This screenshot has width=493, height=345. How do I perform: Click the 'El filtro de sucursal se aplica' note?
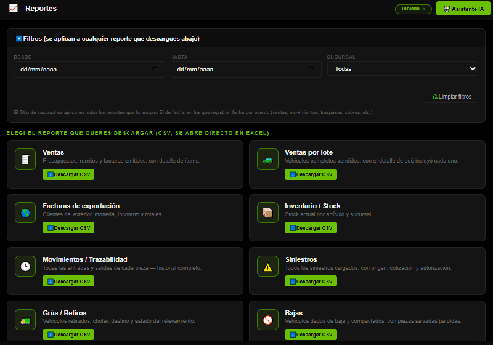point(194,112)
